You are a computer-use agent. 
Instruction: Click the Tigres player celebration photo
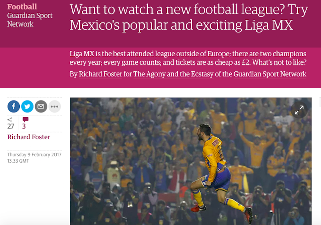[x=191, y=161]
